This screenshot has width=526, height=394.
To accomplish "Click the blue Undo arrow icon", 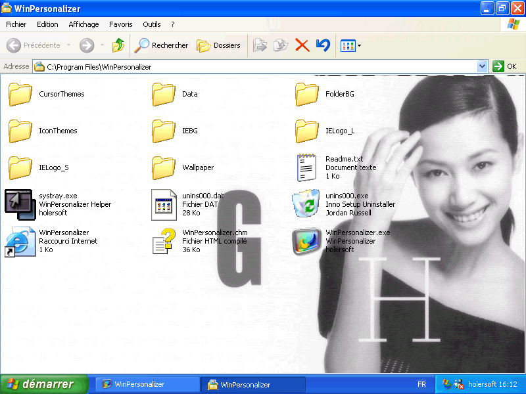I will click(x=323, y=45).
